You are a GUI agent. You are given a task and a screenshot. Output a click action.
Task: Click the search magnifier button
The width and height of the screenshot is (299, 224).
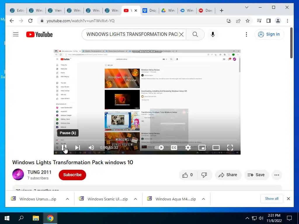195,34
